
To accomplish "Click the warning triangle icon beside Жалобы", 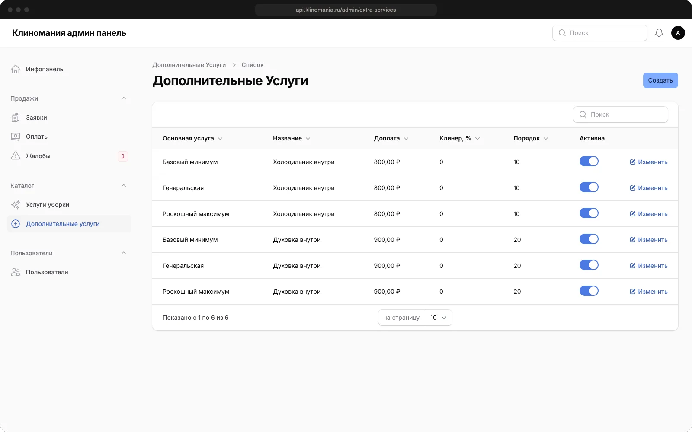I will click(x=16, y=156).
